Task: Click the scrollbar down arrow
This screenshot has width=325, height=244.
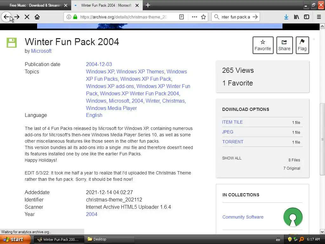Action: (322, 232)
